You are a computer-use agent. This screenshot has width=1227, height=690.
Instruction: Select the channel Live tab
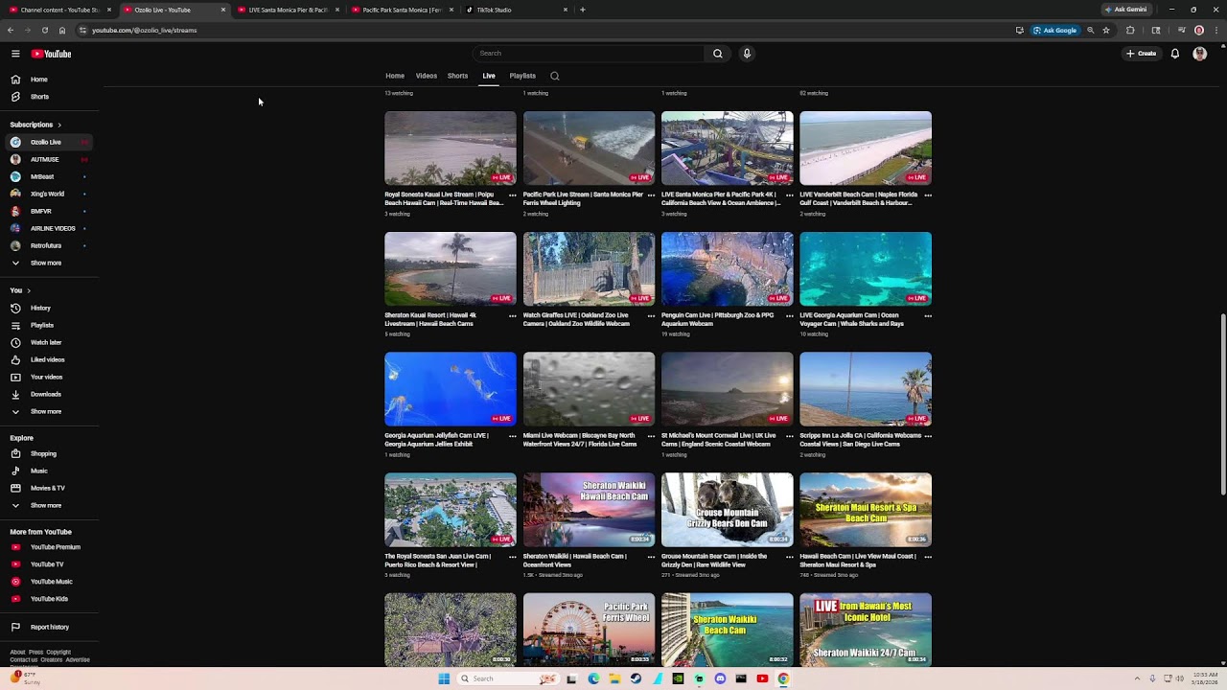click(x=489, y=76)
